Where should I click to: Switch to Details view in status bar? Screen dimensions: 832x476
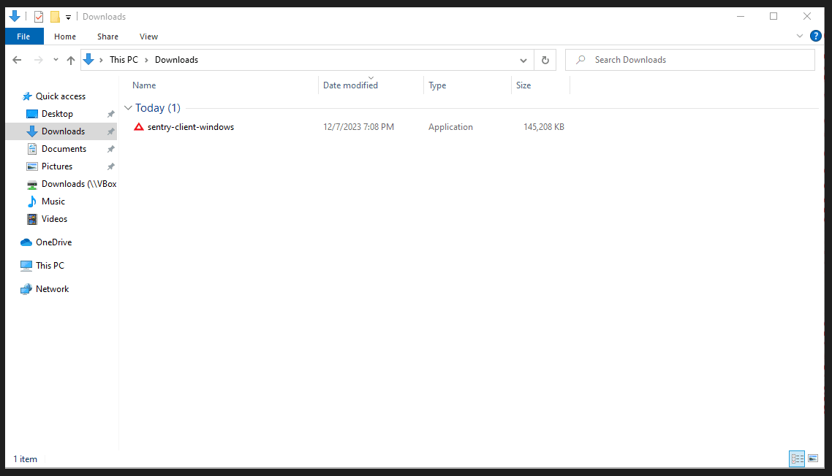point(797,458)
